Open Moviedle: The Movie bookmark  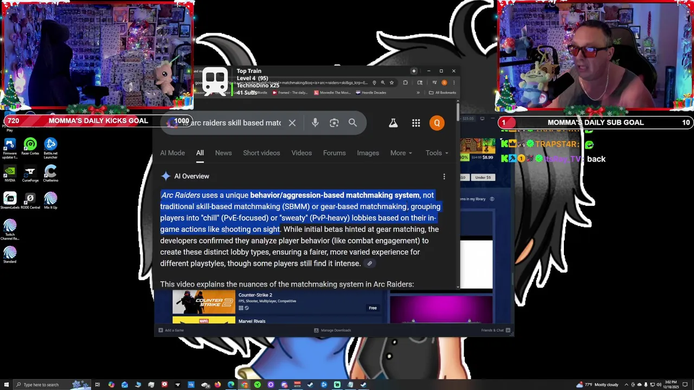[332, 93]
